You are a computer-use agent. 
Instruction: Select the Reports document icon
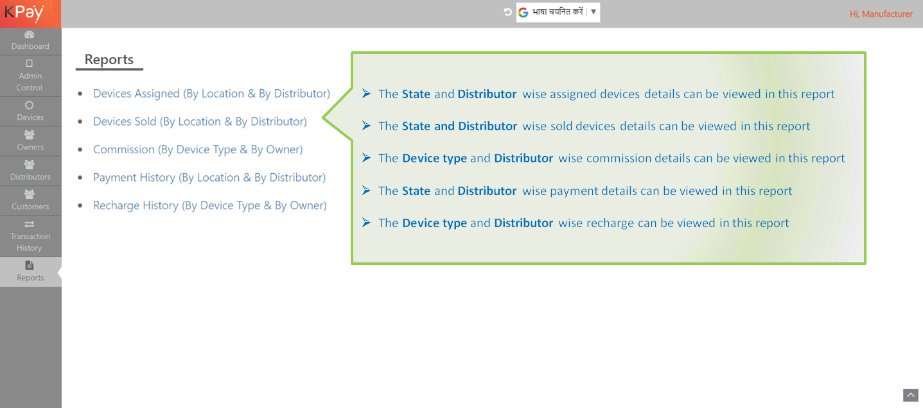pyautogui.click(x=30, y=266)
